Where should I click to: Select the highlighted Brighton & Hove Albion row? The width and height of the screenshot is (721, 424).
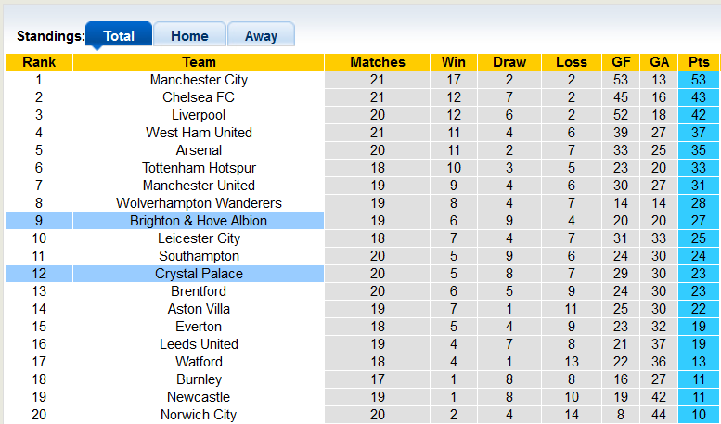click(x=199, y=221)
